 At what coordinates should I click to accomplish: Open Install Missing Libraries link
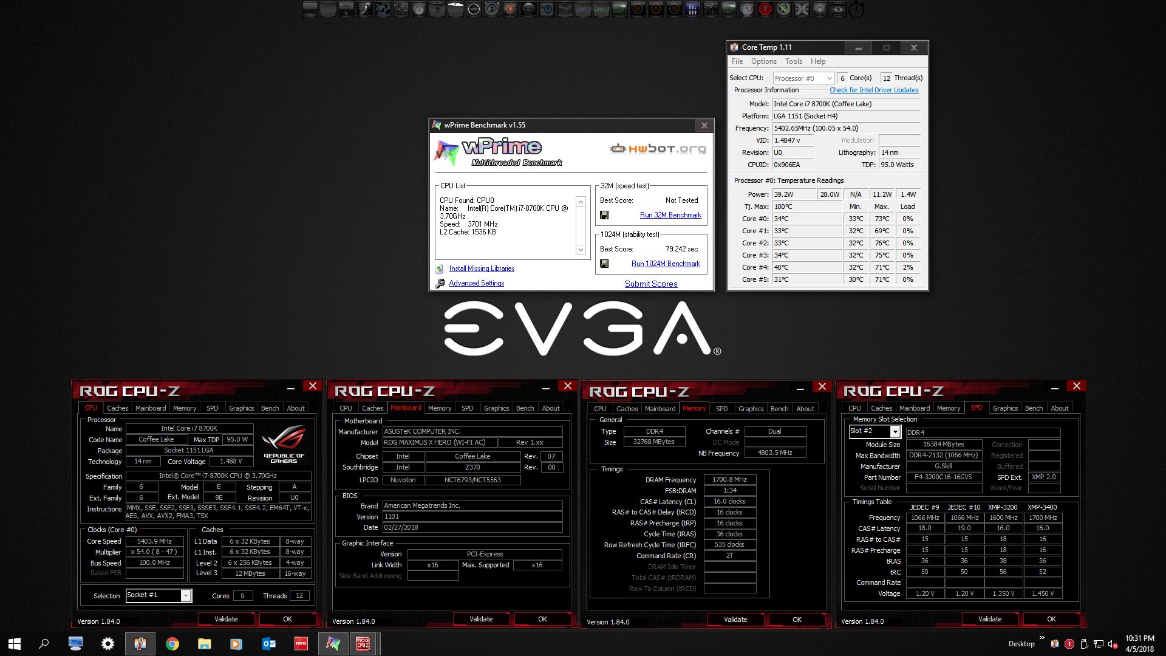[482, 268]
